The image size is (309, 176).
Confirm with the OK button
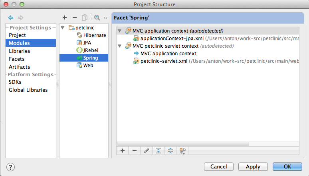coord(287,166)
